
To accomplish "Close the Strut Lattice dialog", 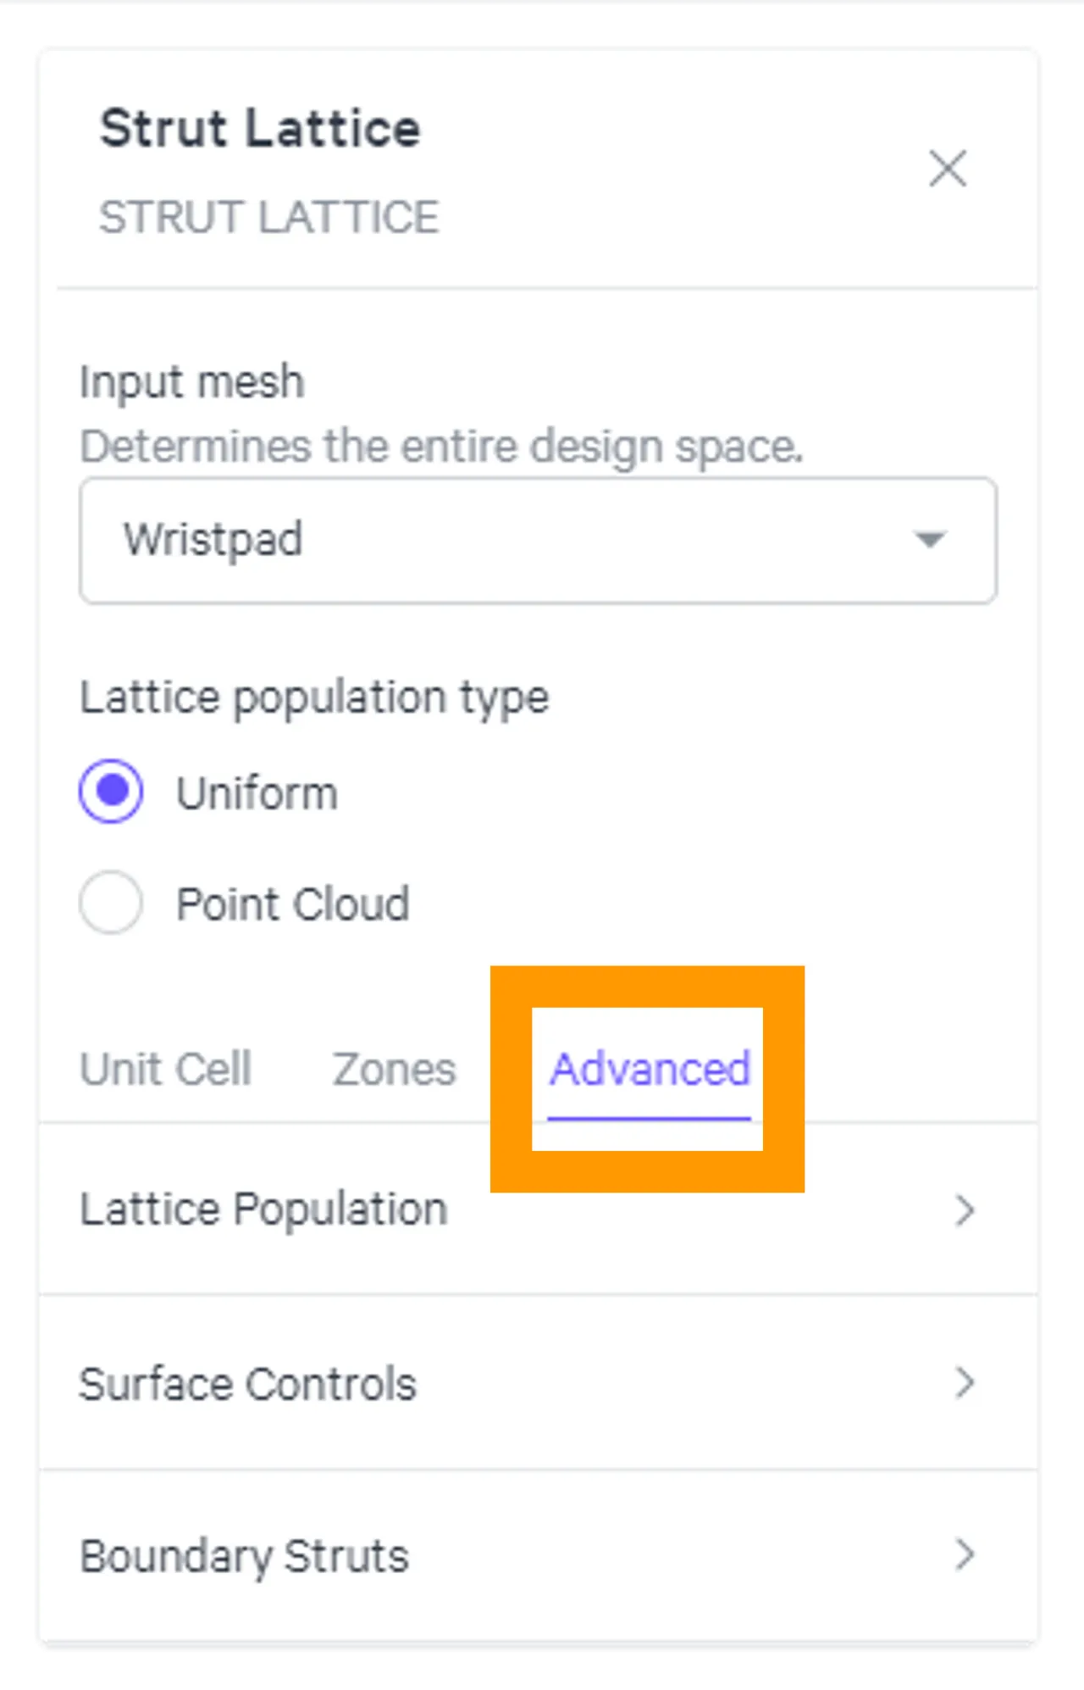I will point(947,169).
